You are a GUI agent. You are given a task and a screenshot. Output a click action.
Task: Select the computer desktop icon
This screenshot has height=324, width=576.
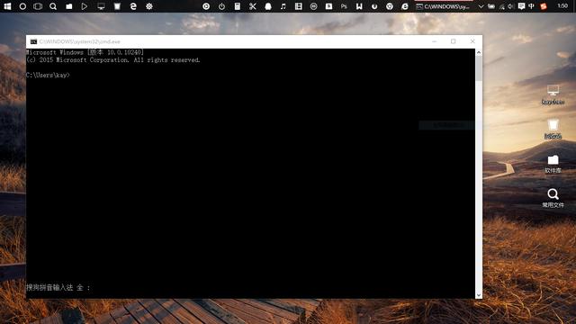[553, 94]
